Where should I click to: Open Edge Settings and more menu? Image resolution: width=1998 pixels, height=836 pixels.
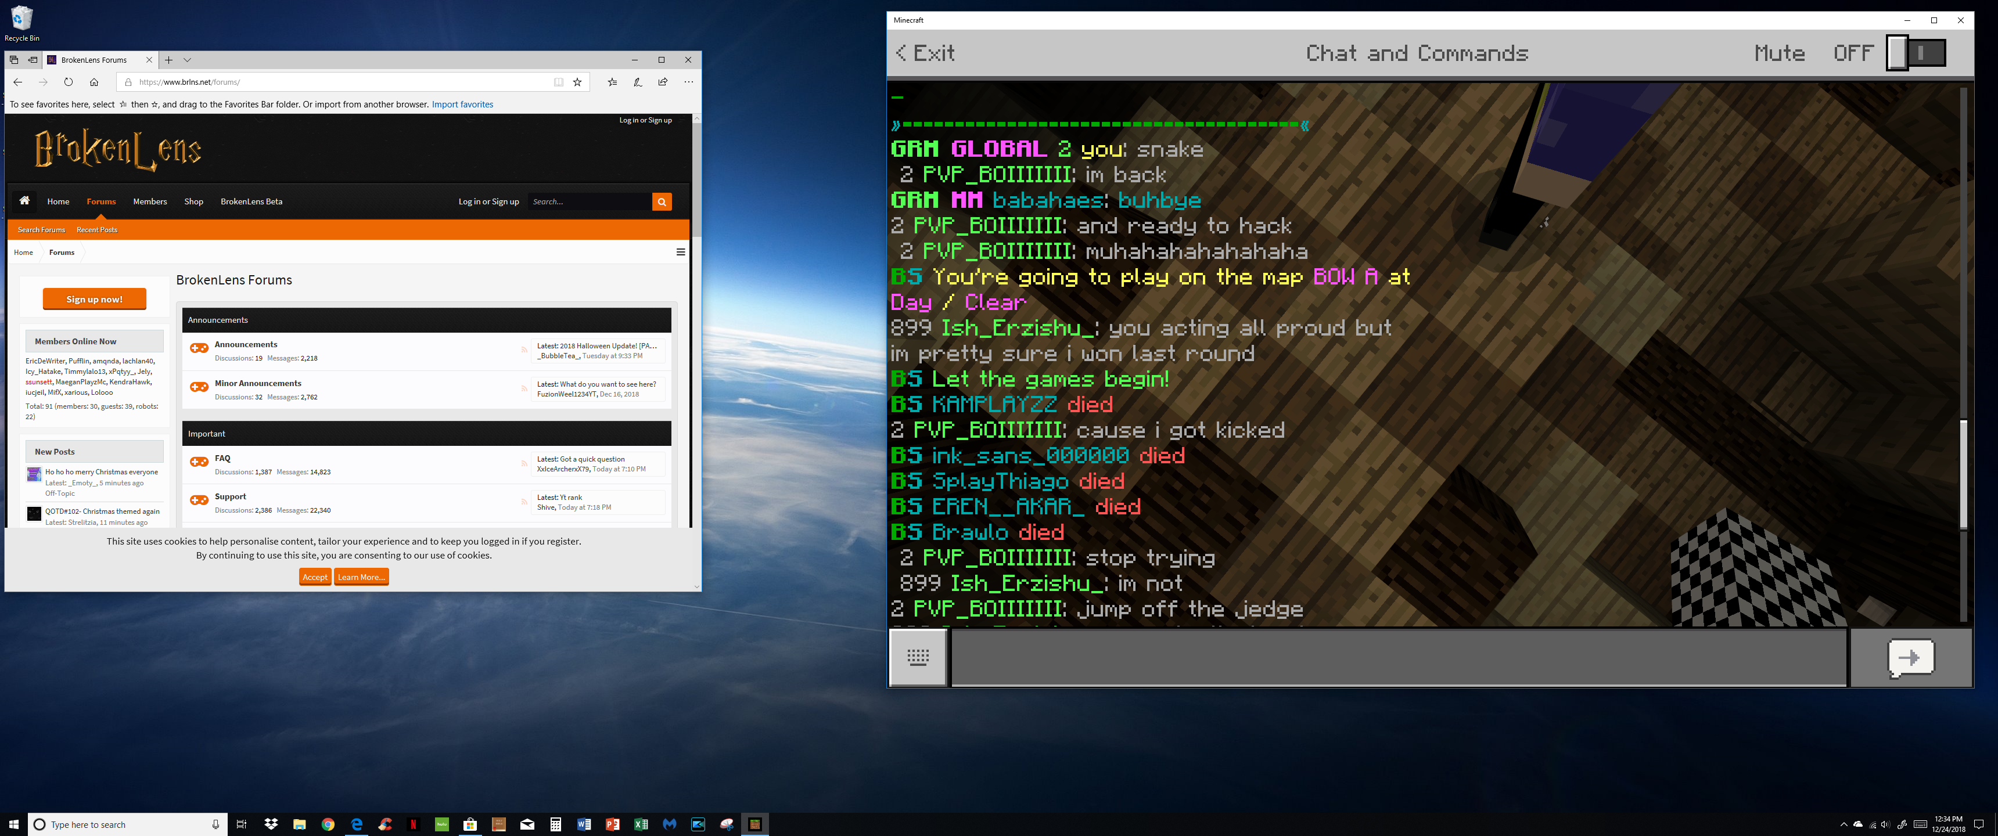pyautogui.click(x=689, y=82)
